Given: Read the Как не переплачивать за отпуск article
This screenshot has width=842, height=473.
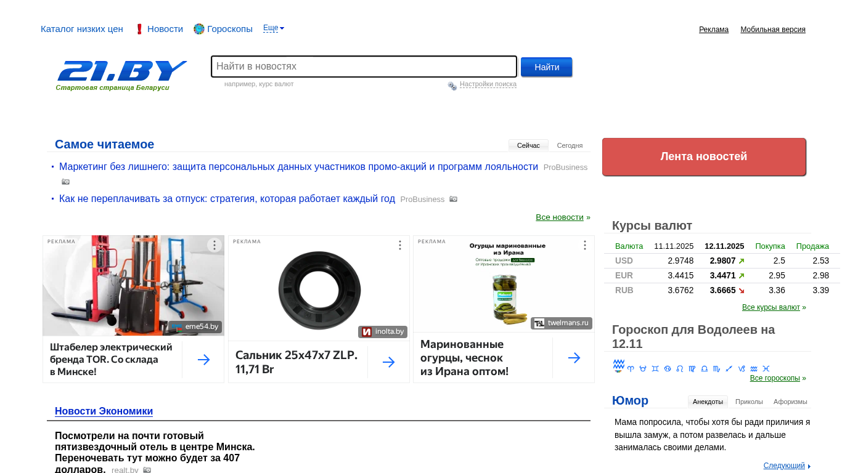Looking at the screenshot, I should 227,199.
